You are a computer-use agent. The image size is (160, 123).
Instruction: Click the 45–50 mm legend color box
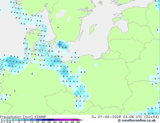click(x=74, y=120)
